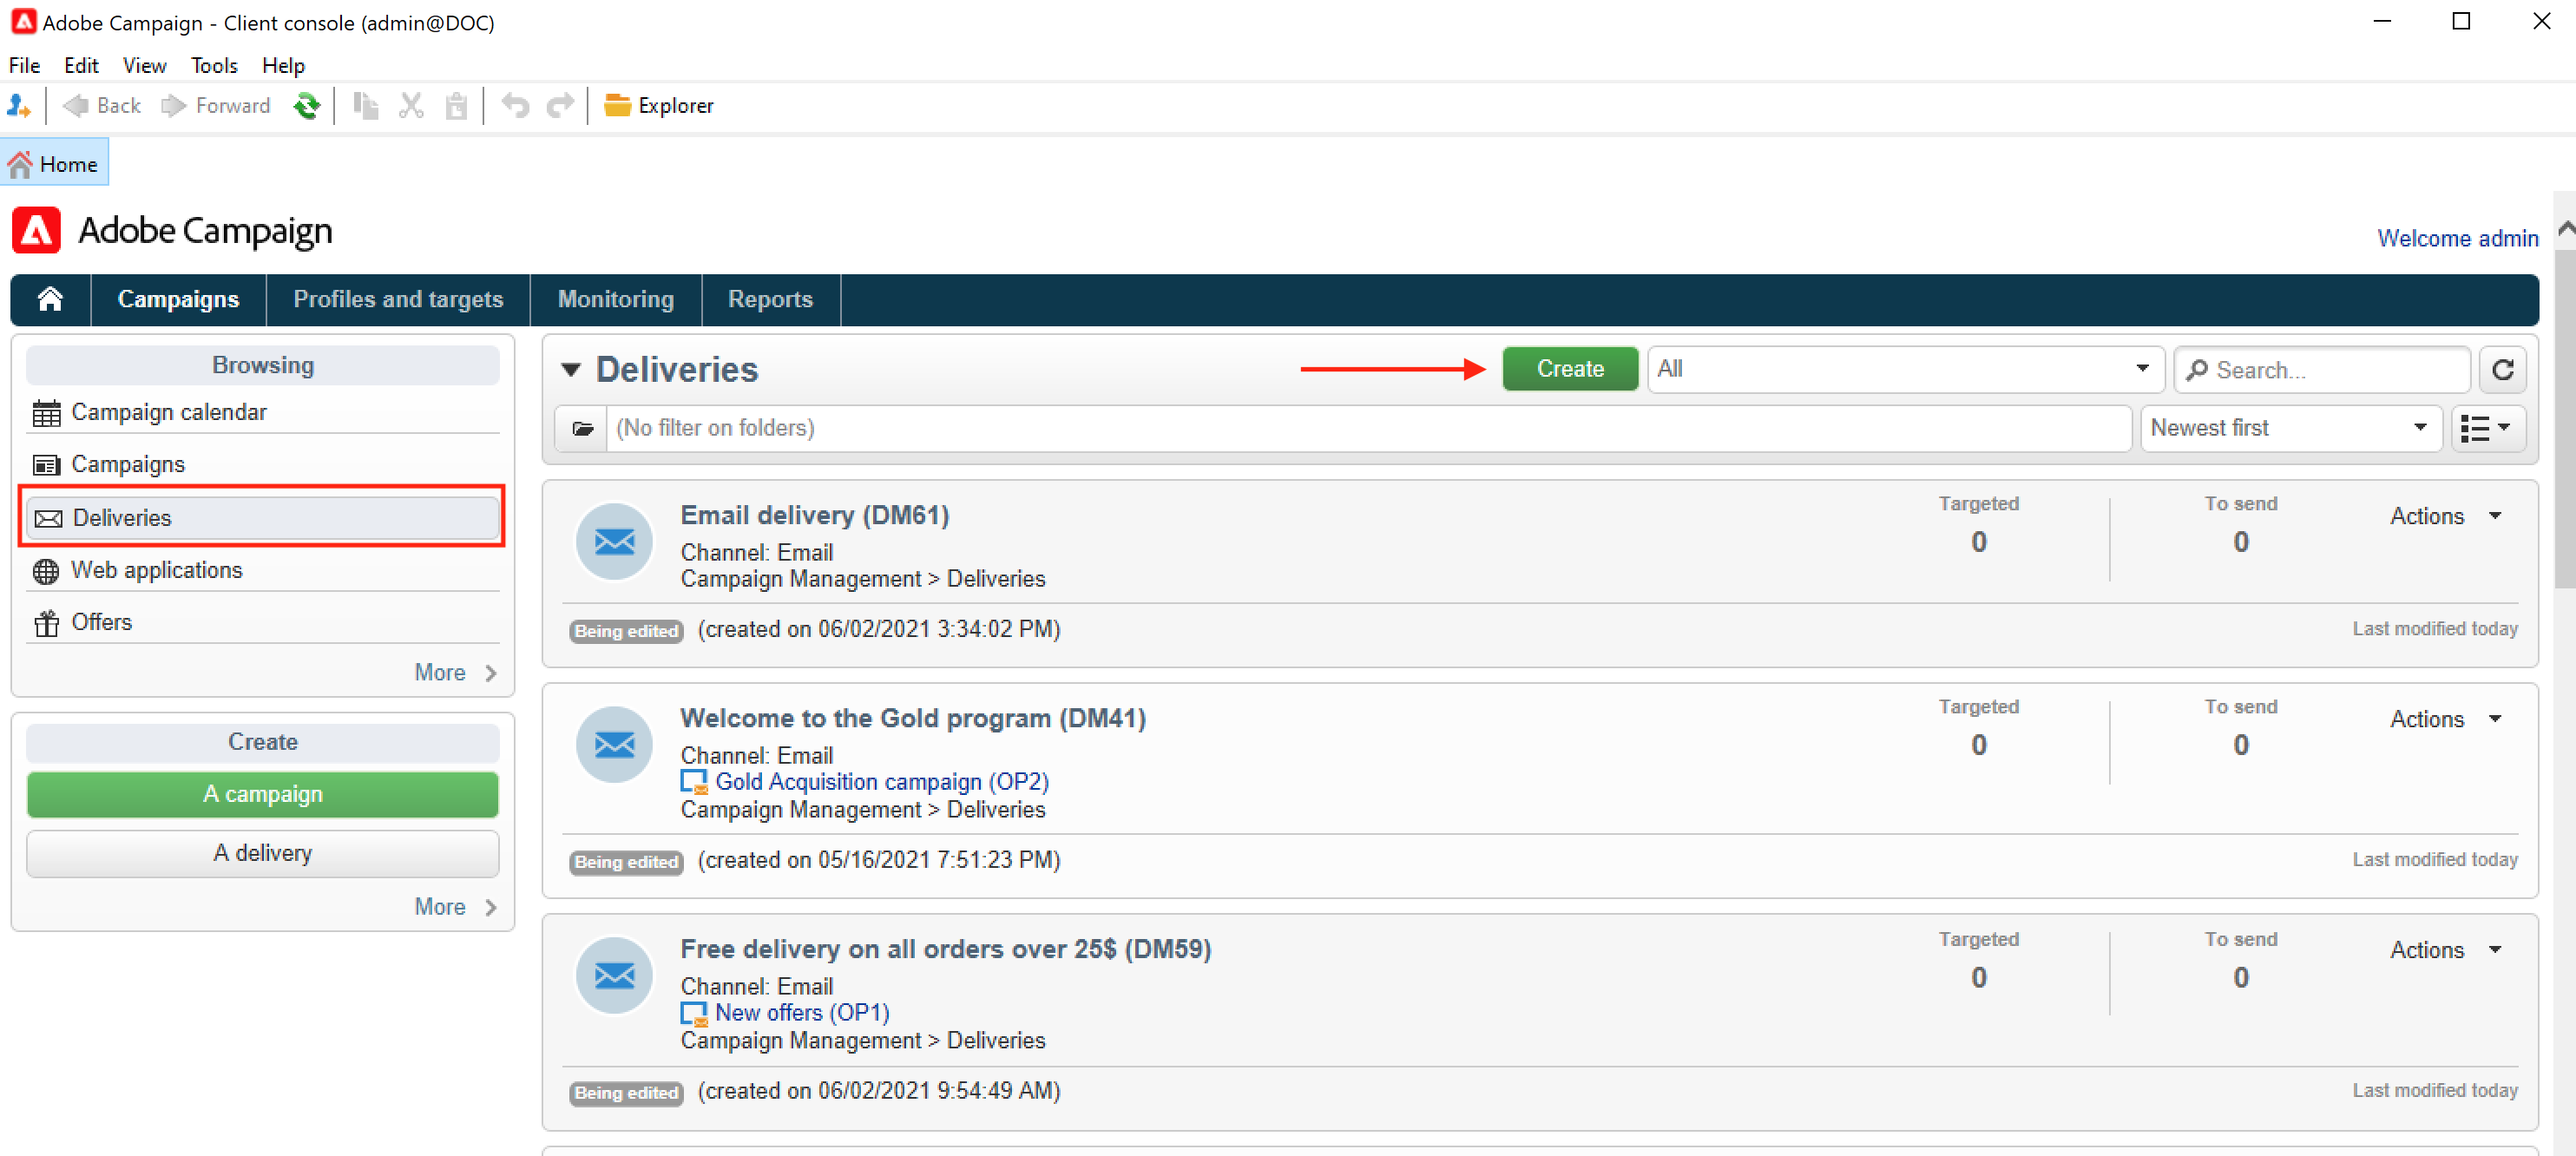Refresh the deliveries list with reload icon
The height and width of the screenshot is (1156, 2576).
click(x=2502, y=369)
